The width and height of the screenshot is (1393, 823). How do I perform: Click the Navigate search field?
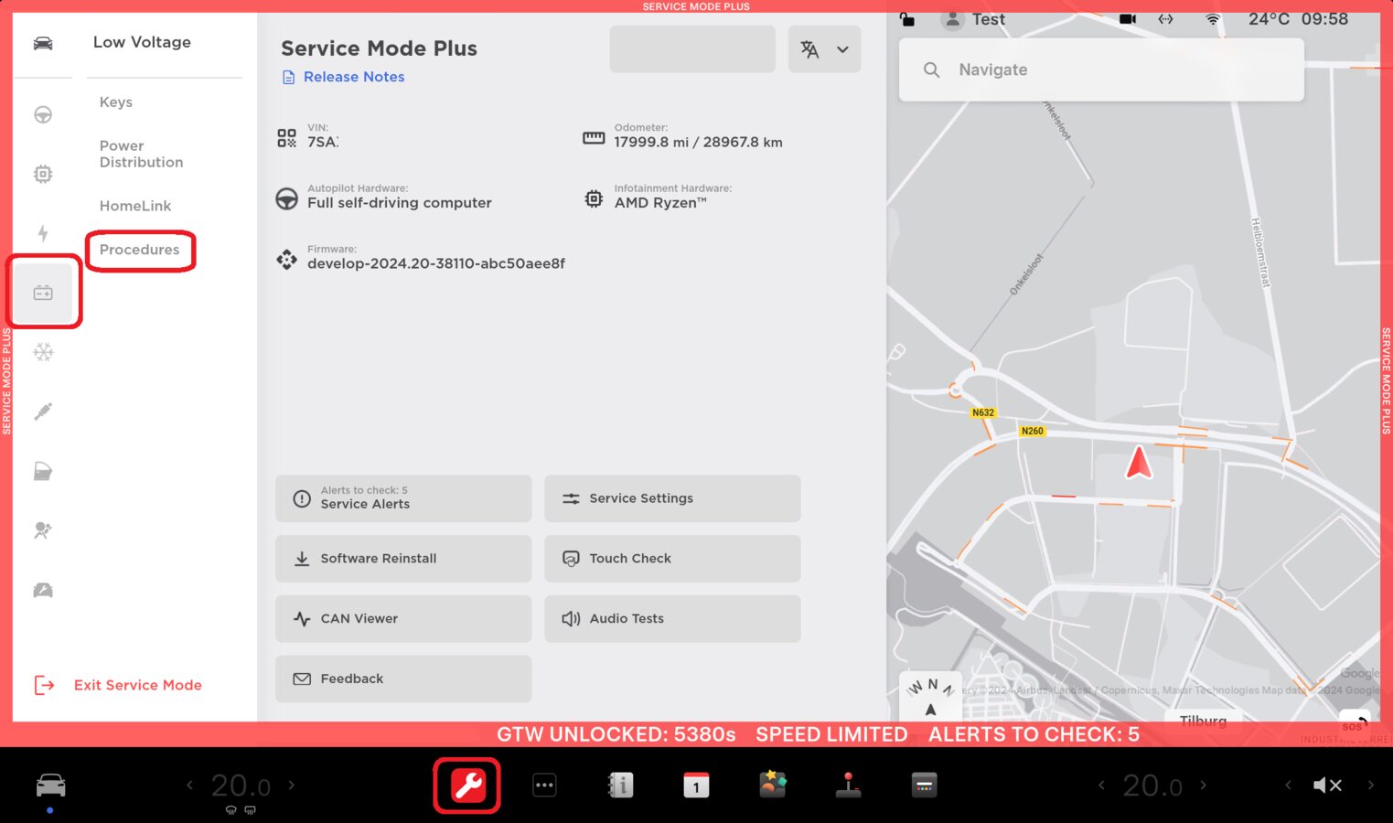pos(1101,69)
